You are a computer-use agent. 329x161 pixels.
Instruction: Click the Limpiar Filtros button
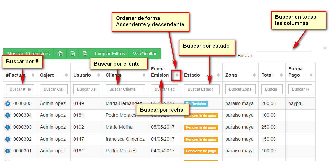pyautogui.click(x=110, y=54)
